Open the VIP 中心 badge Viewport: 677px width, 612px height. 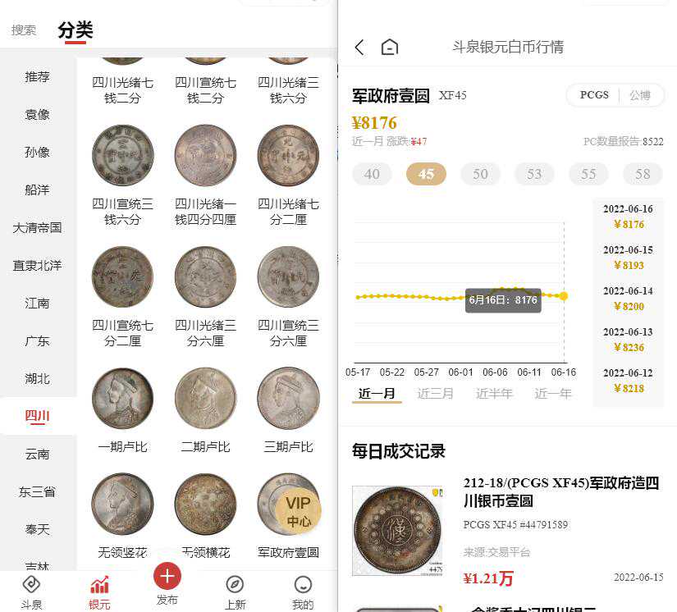[299, 511]
